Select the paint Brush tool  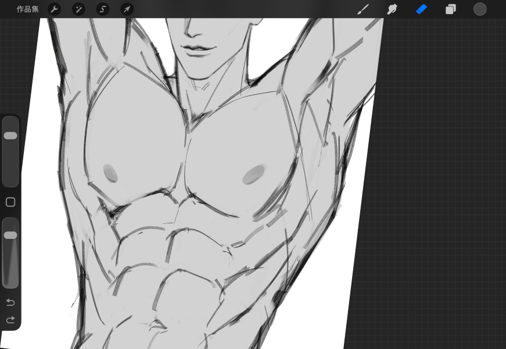pyautogui.click(x=363, y=9)
